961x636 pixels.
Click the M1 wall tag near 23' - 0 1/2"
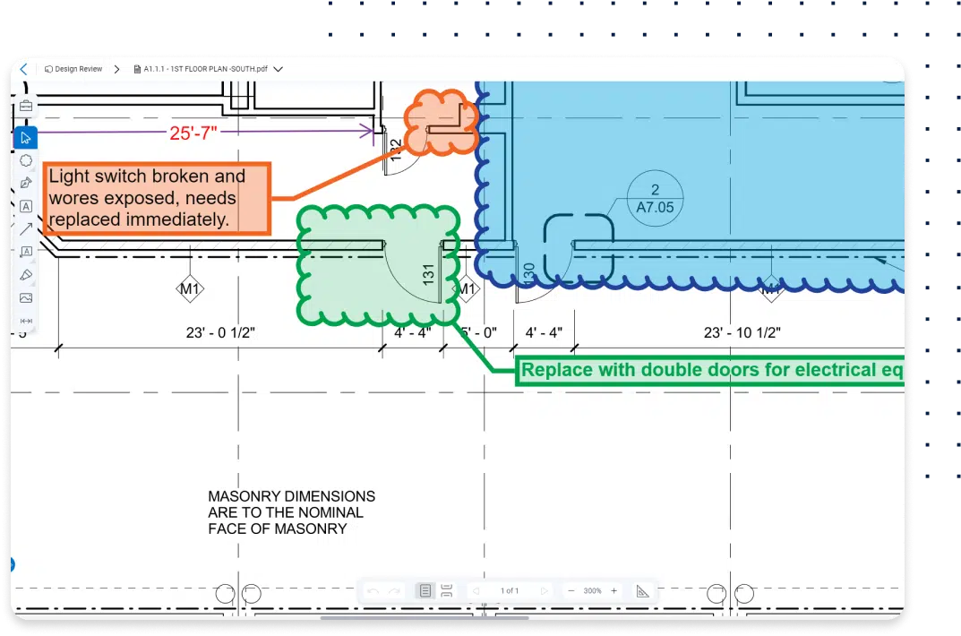pyautogui.click(x=190, y=288)
